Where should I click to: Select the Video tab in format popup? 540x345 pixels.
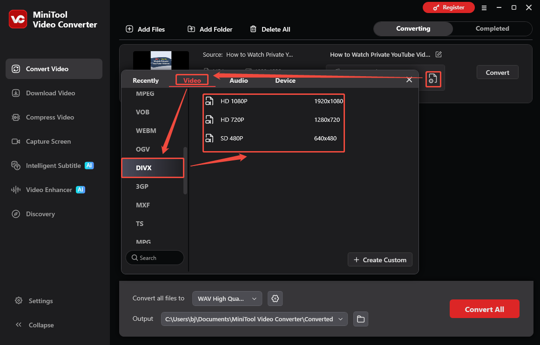(192, 80)
